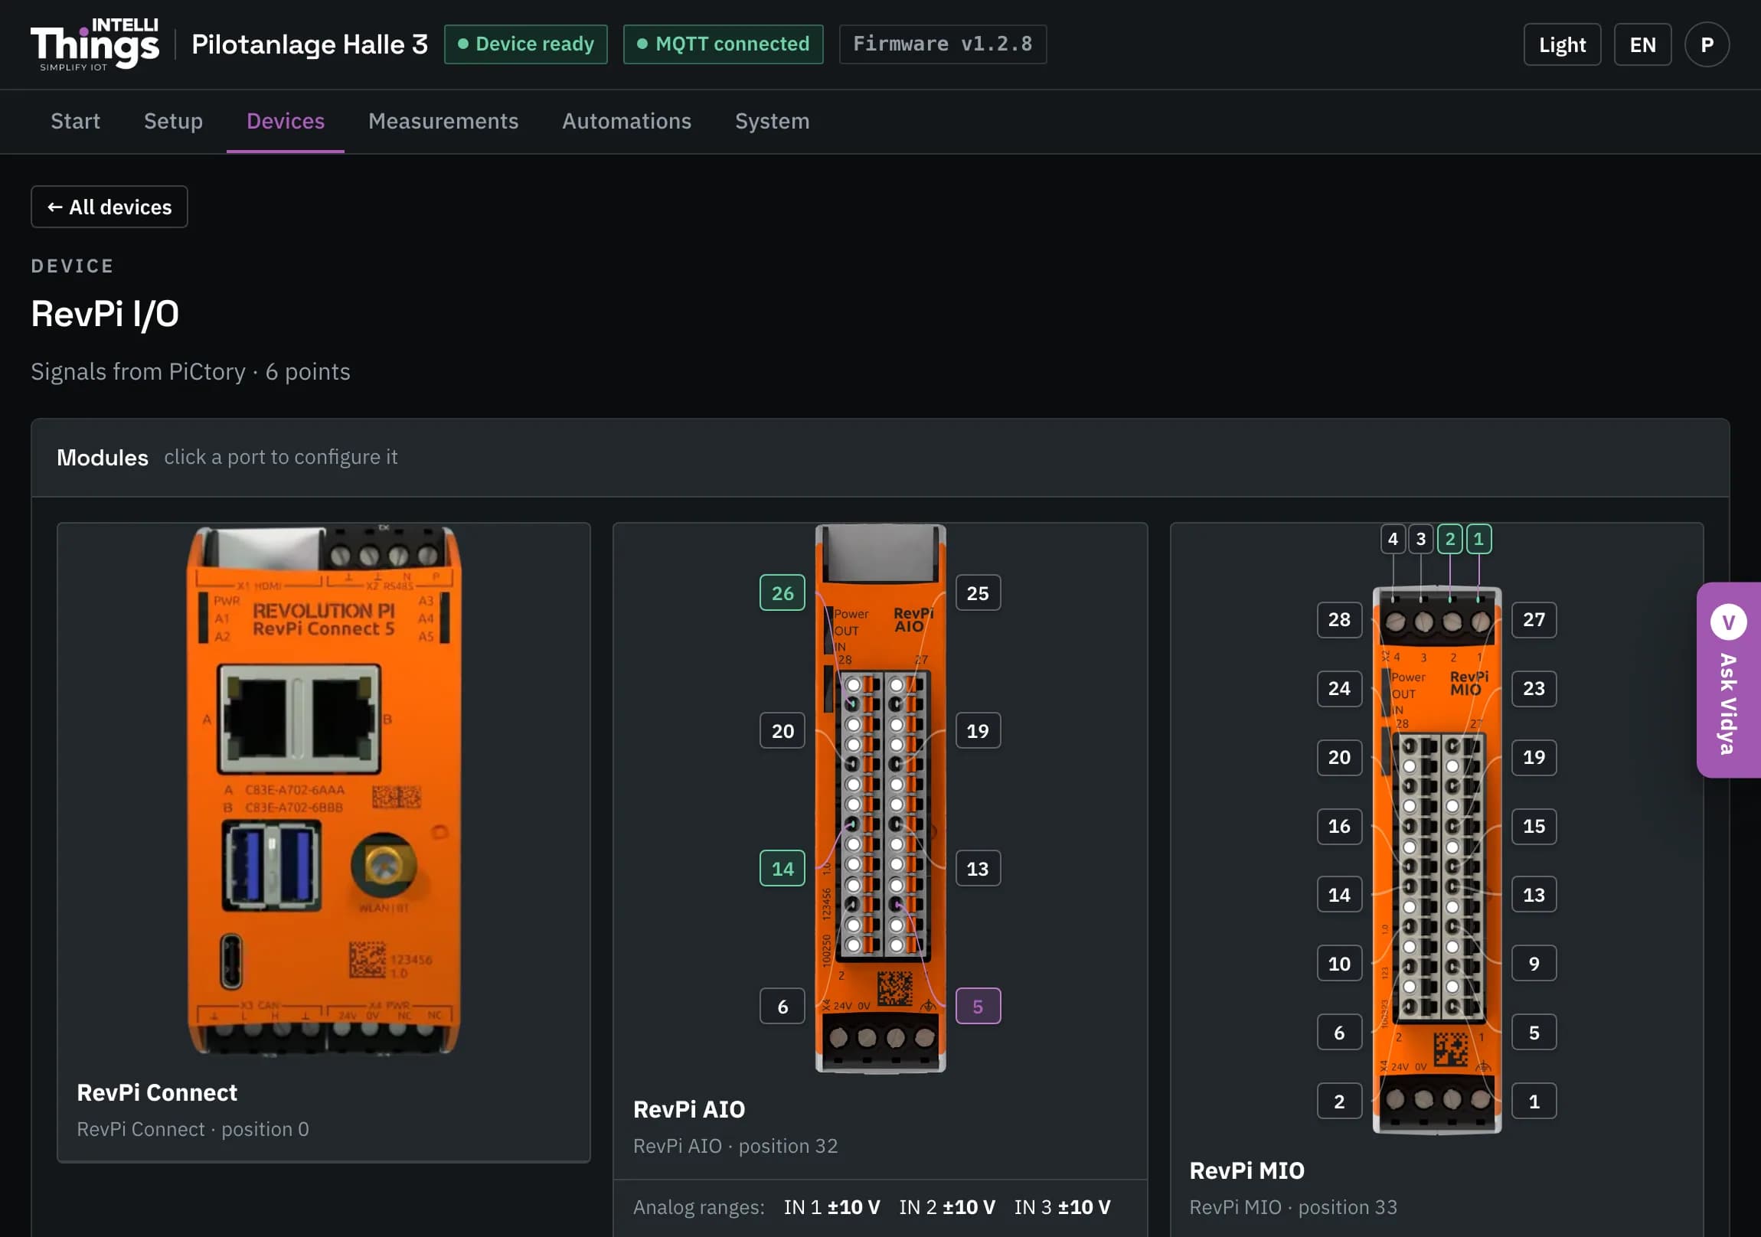The height and width of the screenshot is (1237, 1761).
Task: Click 'RevPi AIO · position 32' subtitle
Action: click(735, 1146)
